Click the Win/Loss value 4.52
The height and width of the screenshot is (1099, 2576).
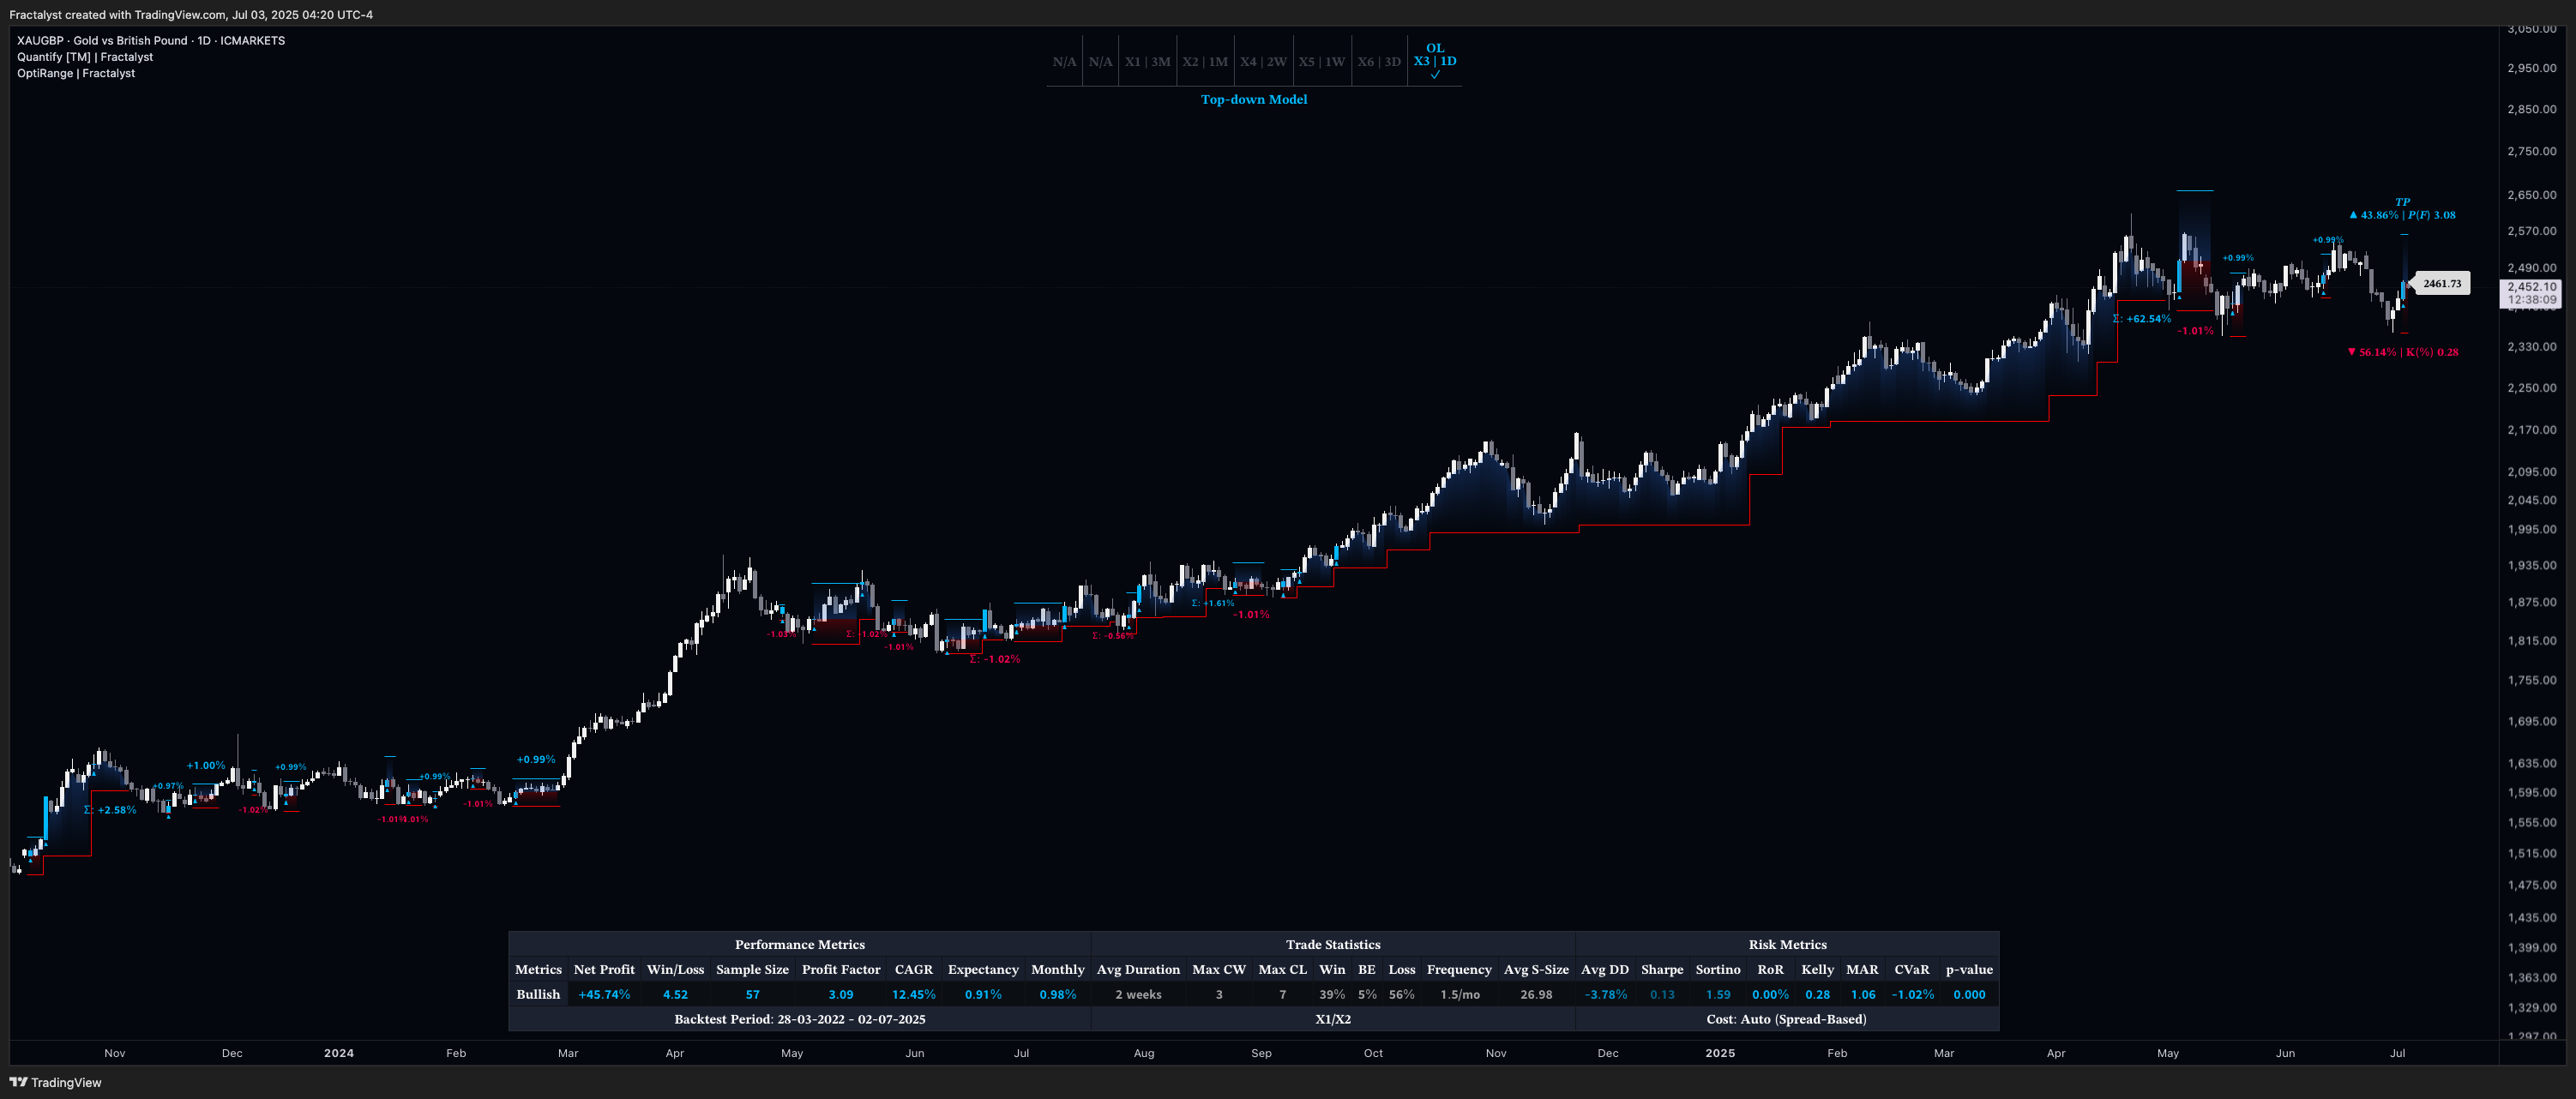675,994
